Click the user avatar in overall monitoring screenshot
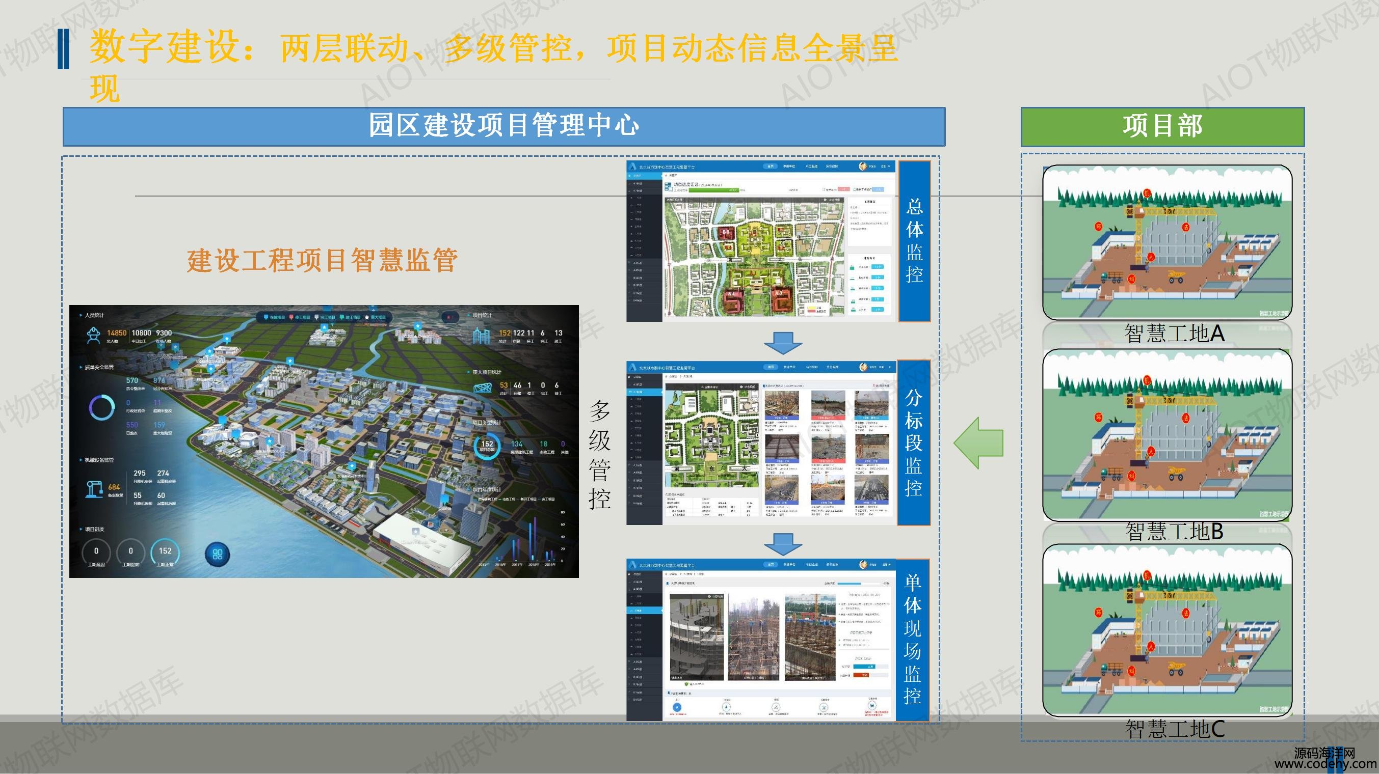The width and height of the screenshot is (1379, 774). [862, 167]
